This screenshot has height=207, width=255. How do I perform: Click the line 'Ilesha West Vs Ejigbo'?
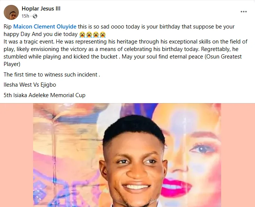click(x=30, y=85)
